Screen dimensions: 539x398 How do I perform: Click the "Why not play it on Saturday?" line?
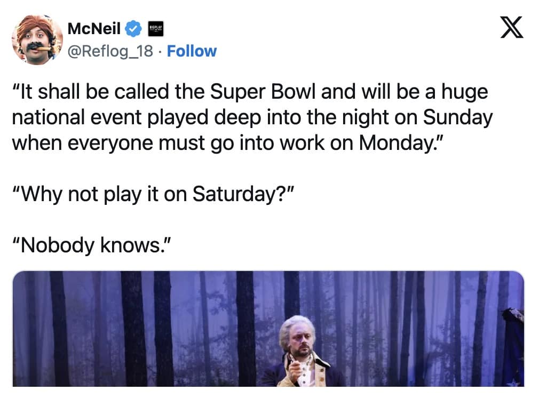click(153, 193)
